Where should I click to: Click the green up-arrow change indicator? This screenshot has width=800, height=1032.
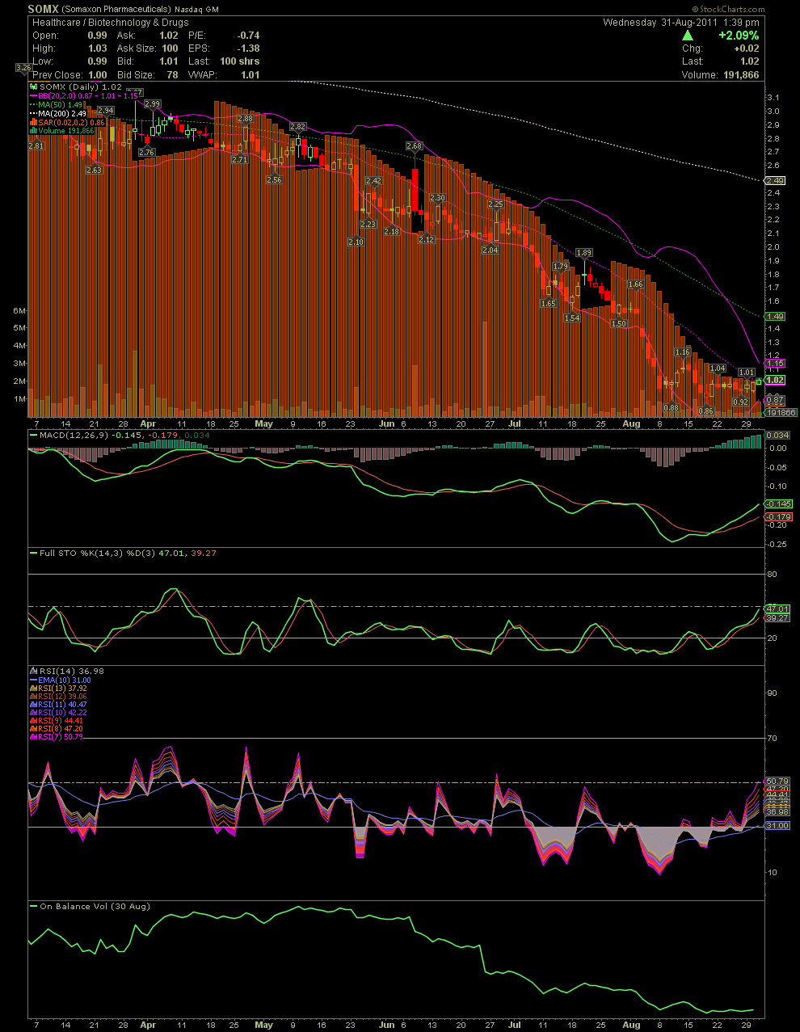pyautogui.click(x=687, y=36)
